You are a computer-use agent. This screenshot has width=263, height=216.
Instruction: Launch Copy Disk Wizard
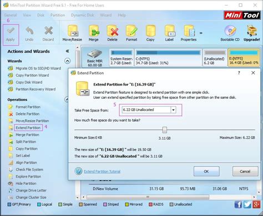coord(29,82)
